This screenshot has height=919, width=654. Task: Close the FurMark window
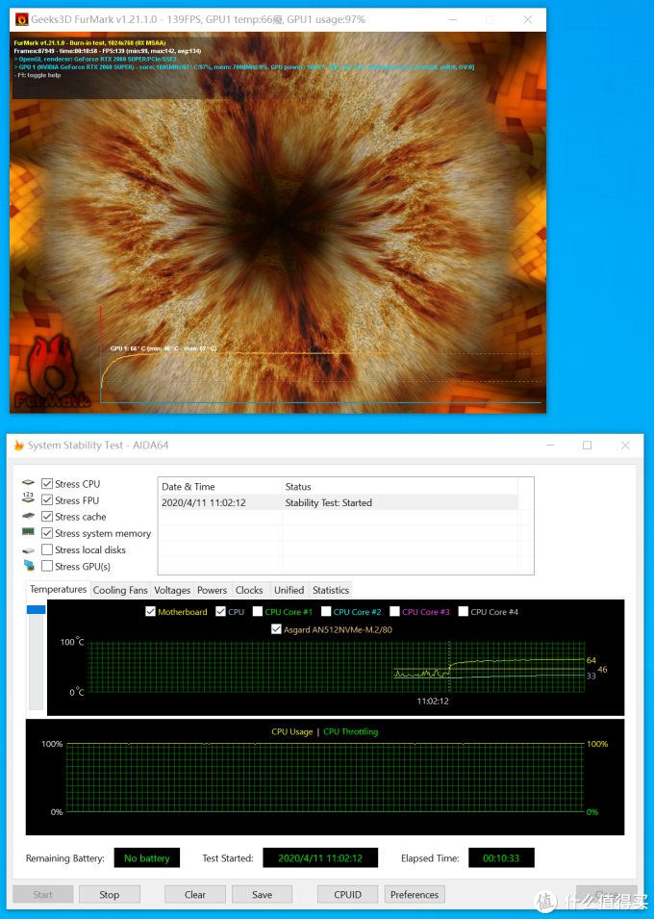[527, 20]
